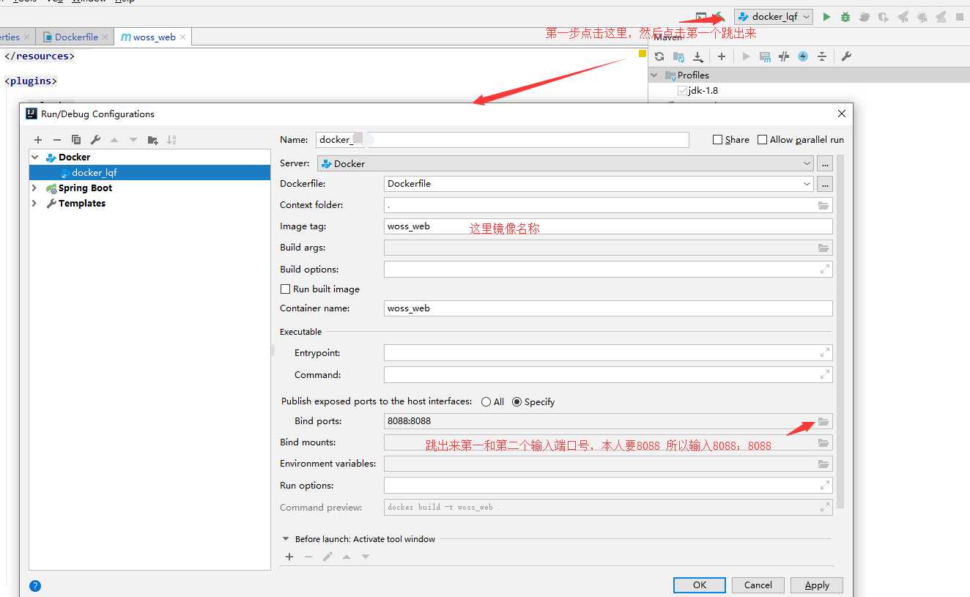Viewport: 970px width, 597px height.
Task: Close the woss_web editor tab
Action: [183, 37]
